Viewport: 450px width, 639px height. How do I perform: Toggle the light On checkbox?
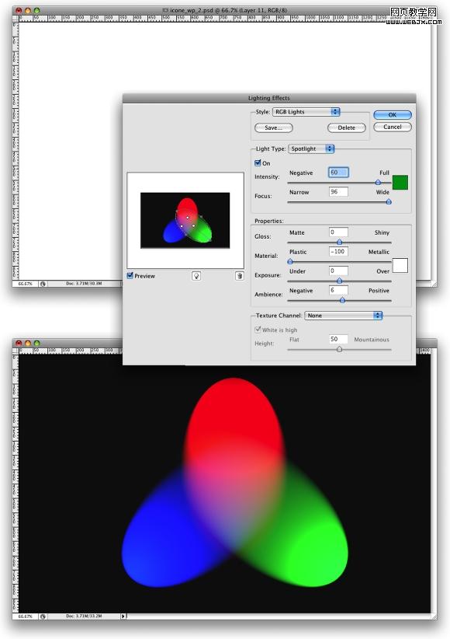pos(258,163)
